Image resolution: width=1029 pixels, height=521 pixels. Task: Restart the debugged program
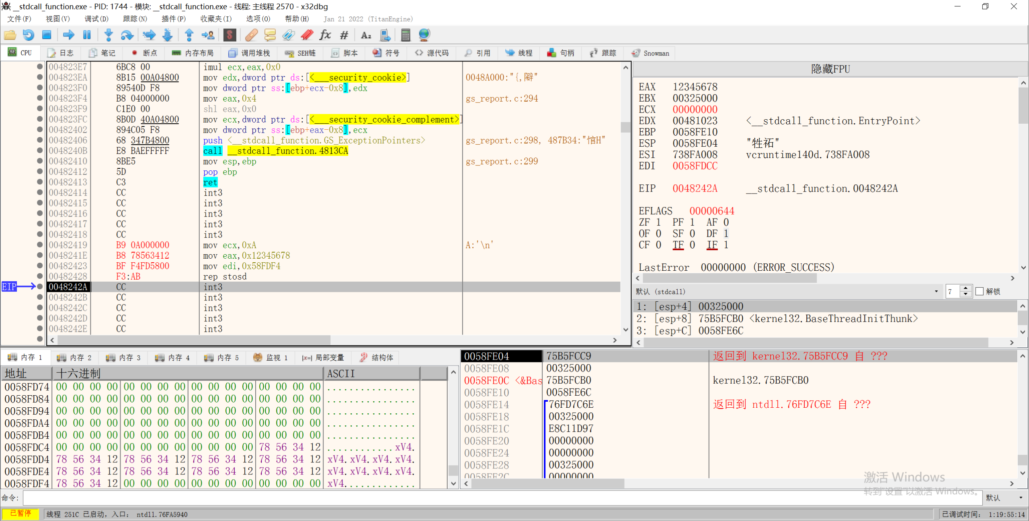coord(29,35)
